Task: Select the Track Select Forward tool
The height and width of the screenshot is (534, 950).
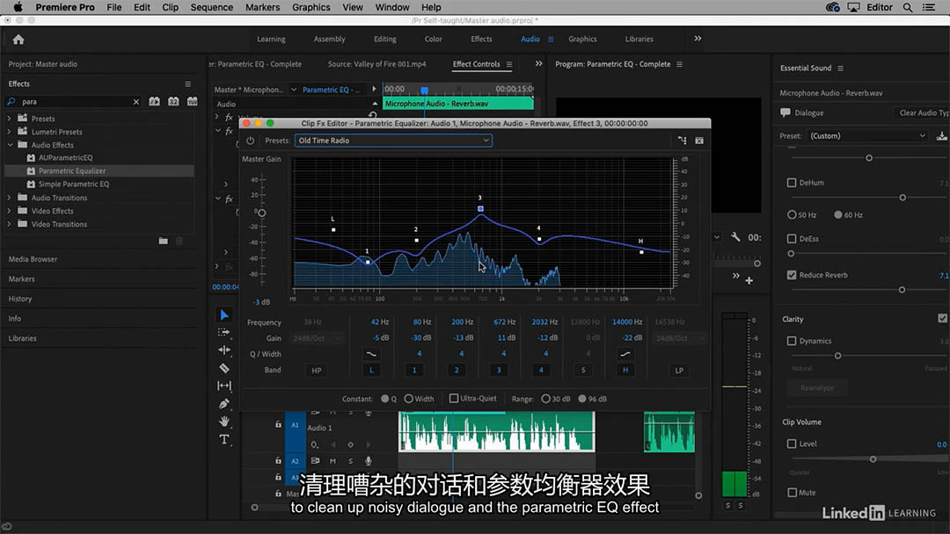Action: coord(224,333)
